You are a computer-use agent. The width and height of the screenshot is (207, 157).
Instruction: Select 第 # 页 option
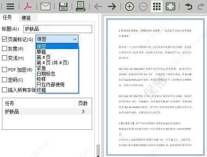point(57,57)
